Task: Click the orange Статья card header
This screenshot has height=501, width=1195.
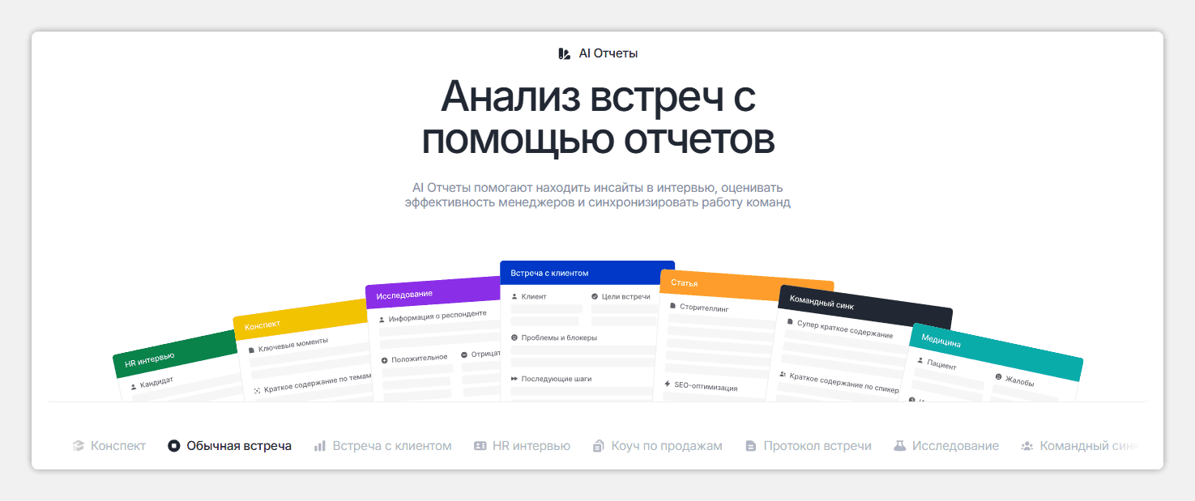Action: point(746,285)
